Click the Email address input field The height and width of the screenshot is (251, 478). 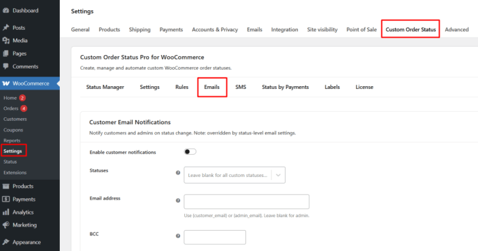(x=246, y=201)
